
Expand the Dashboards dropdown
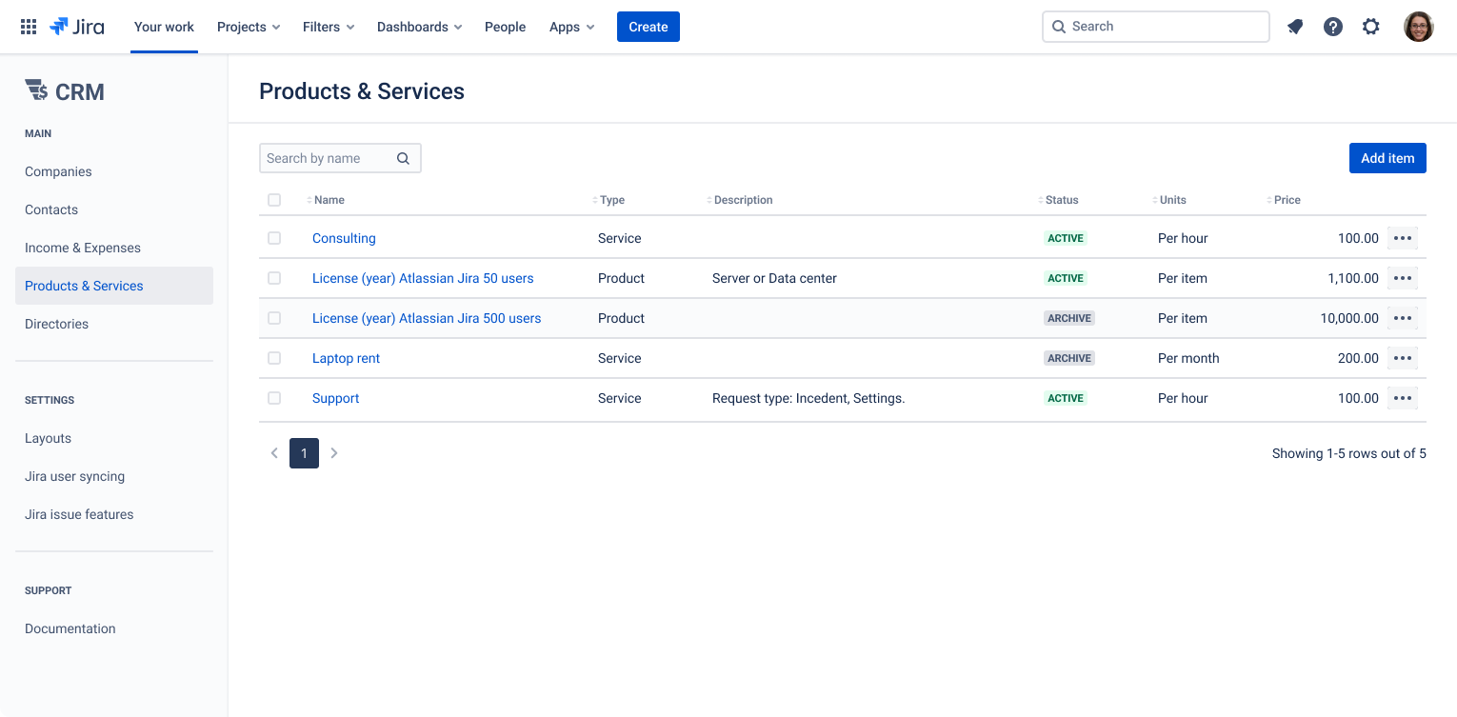tap(419, 27)
